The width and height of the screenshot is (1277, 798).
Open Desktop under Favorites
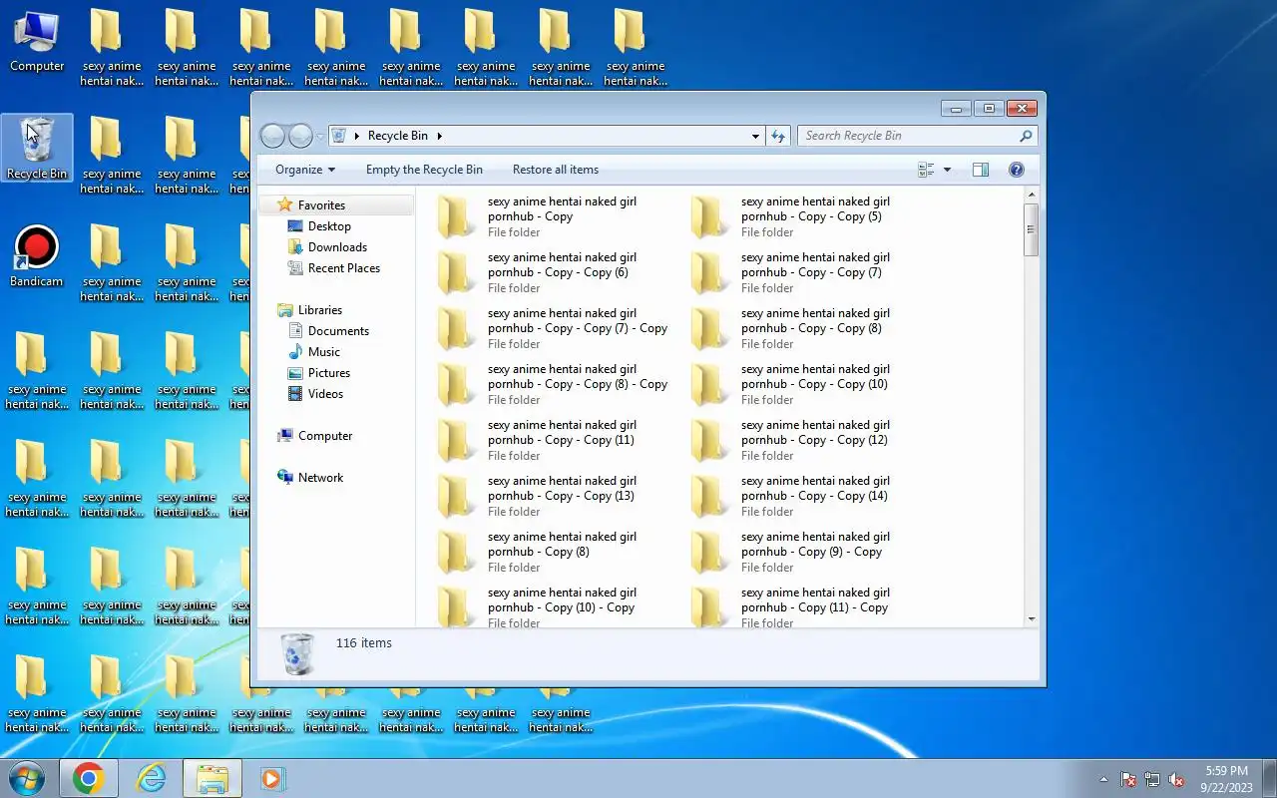(x=329, y=226)
